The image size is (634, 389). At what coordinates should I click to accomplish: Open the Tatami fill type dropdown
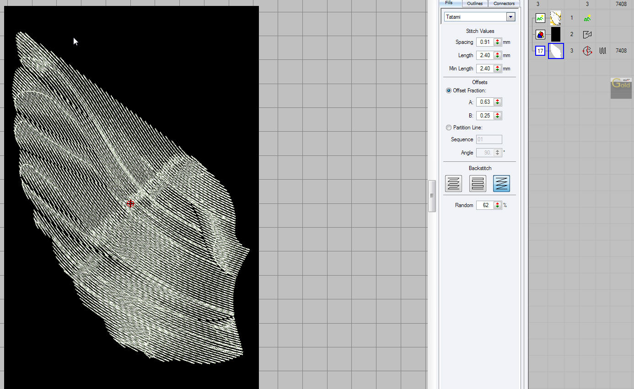click(510, 17)
